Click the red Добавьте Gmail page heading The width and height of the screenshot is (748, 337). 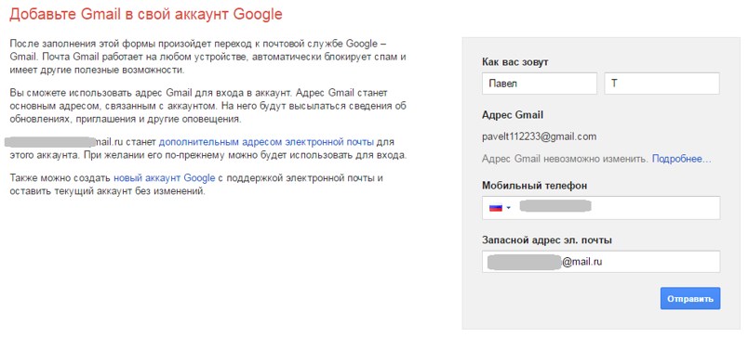pyautogui.click(x=146, y=14)
